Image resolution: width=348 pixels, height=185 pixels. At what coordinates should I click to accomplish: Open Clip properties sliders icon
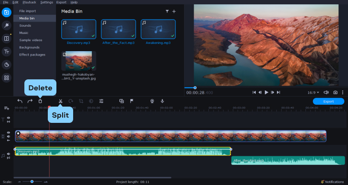pyautogui.click(x=101, y=101)
